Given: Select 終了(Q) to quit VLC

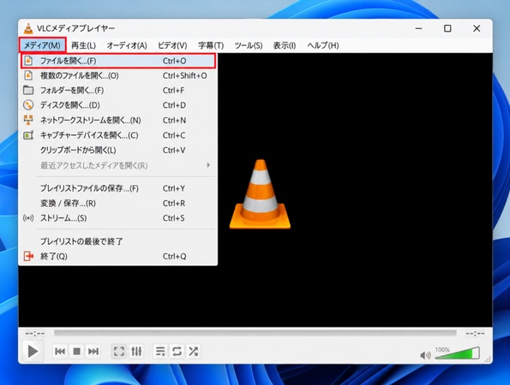Looking at the screenshot, I should [118, 256].
